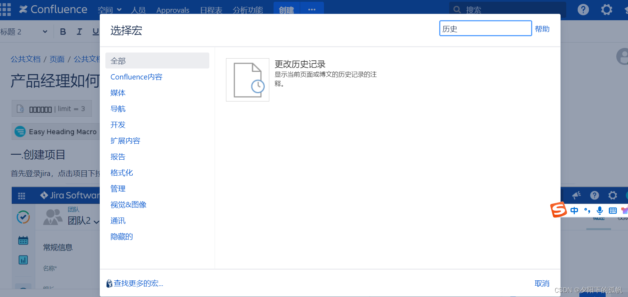The image size is (628, 297).
Task: Click Sogou punctuation toggle icon
Action: (587, 210)
